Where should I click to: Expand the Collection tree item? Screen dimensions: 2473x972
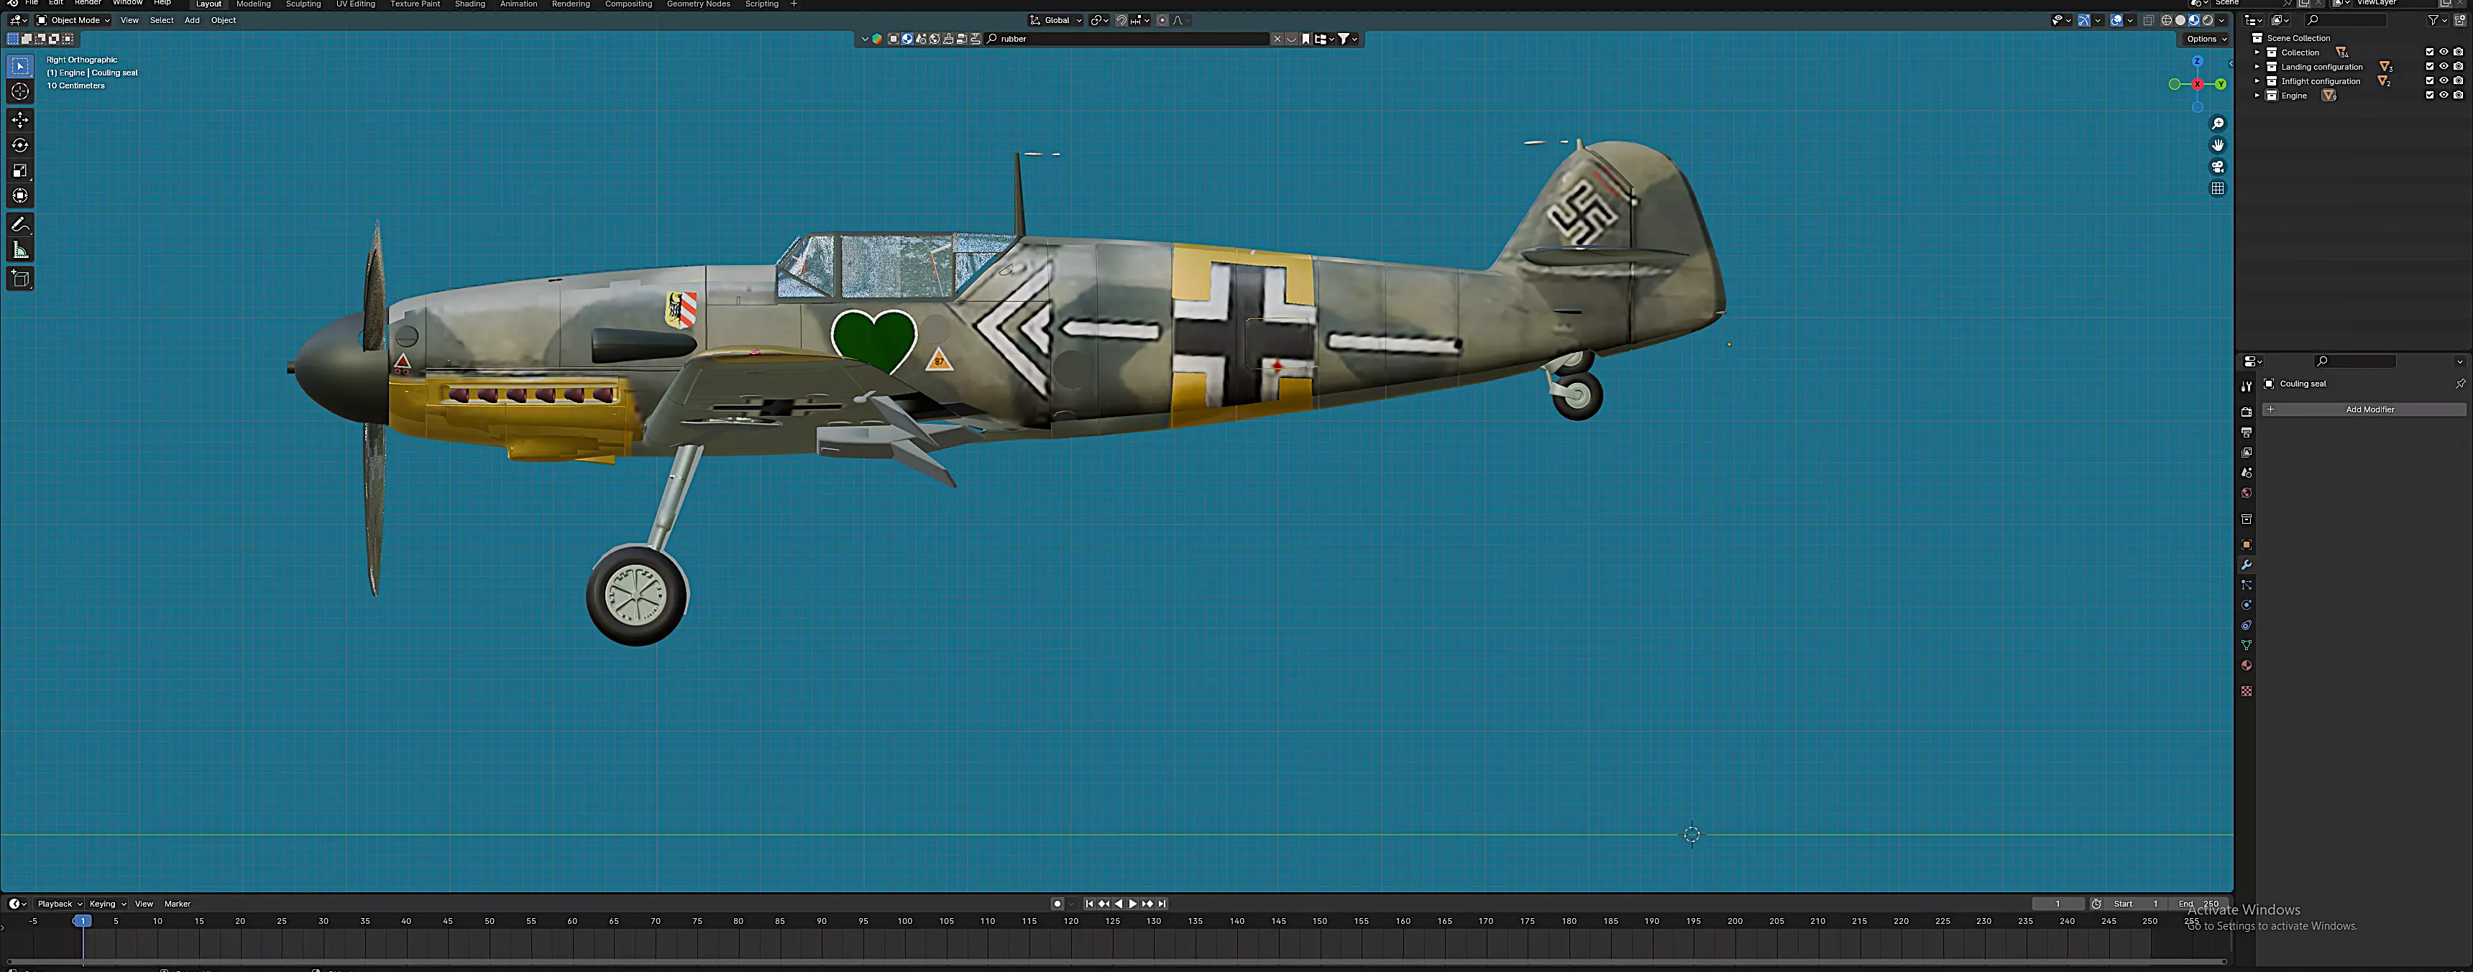coord(2257,52)
